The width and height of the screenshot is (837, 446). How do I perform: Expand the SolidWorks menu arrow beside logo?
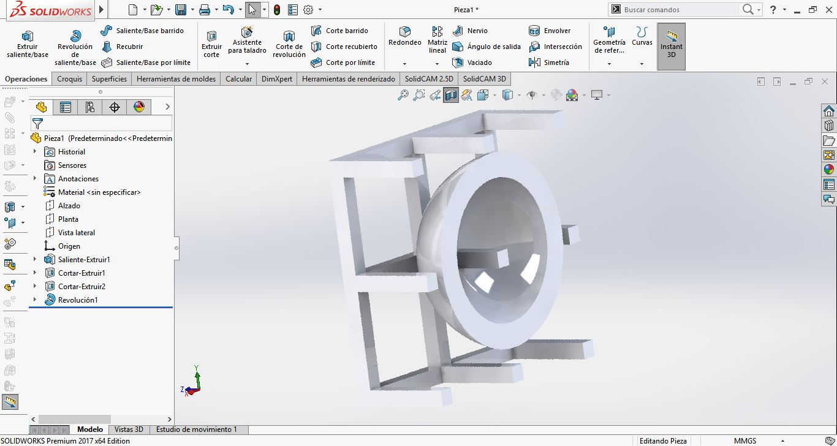pyautogui.click(x=101, y=10)
